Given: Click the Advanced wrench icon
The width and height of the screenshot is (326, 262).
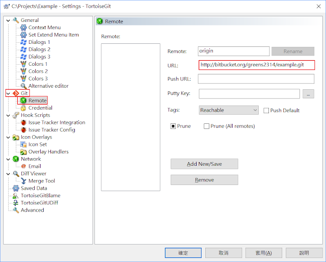Looking at the screenshot, I should click(16, 210).
